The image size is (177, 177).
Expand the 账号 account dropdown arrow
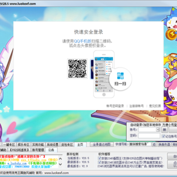[158, 130]
